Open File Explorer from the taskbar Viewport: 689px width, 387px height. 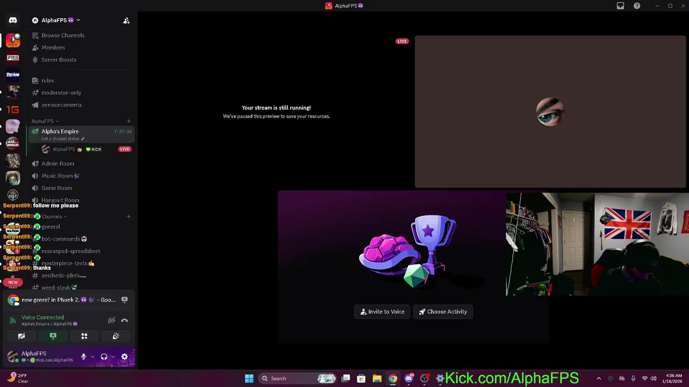coord(377,378)
